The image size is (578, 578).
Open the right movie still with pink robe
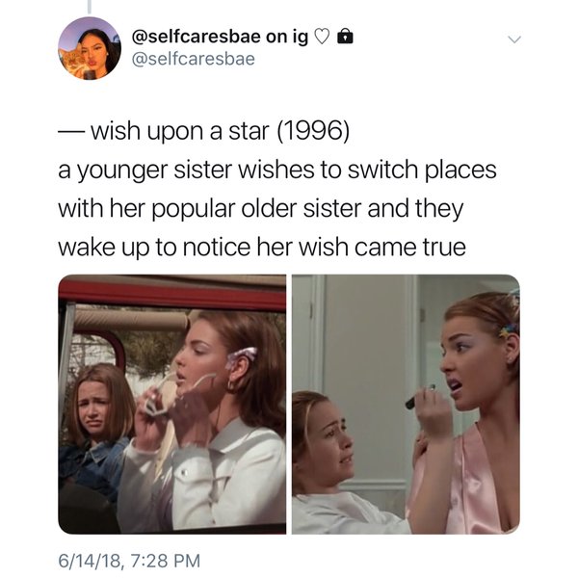[x=406, y=404]
